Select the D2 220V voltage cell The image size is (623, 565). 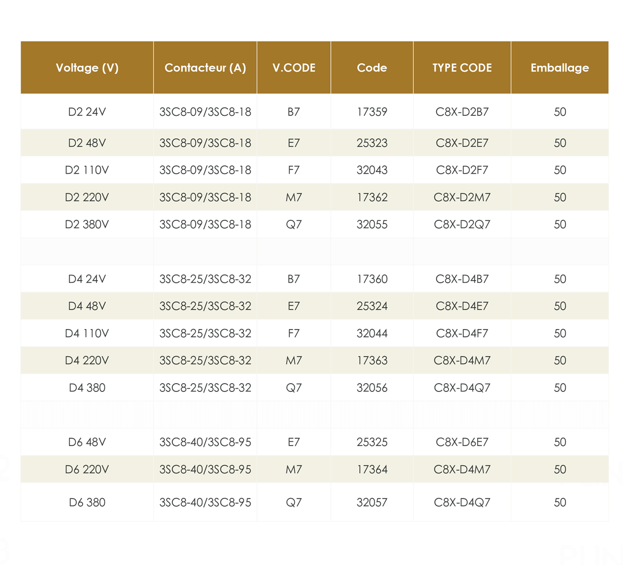[x=87, y=198]
